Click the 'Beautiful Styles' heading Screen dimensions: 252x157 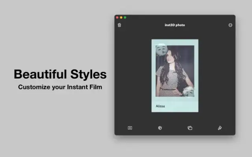tap(60, 74)
